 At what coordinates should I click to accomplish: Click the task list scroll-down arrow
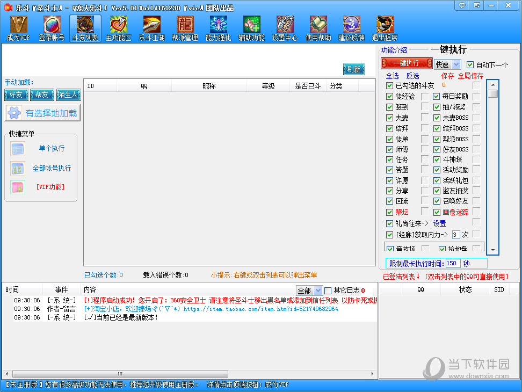tap(493, 250)
